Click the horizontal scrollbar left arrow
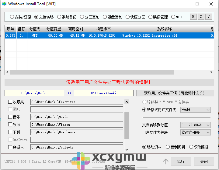Image resolution: width=219 pixels, height=170 pixels. tap(7, 72)
